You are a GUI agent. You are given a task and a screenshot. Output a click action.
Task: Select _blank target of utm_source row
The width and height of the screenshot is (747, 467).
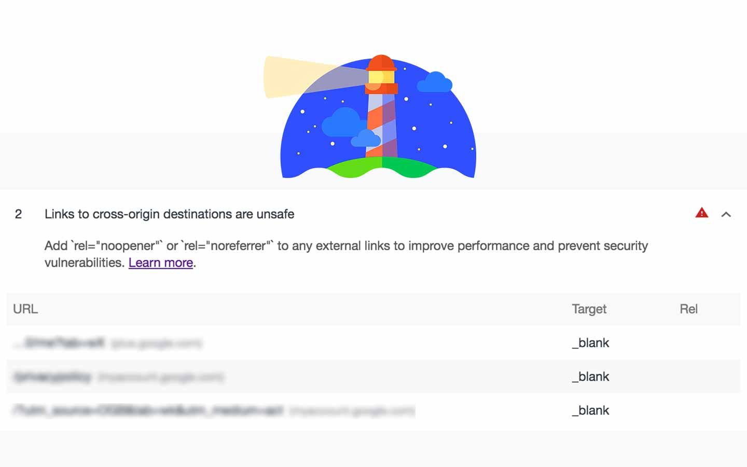tap(591, 410)
